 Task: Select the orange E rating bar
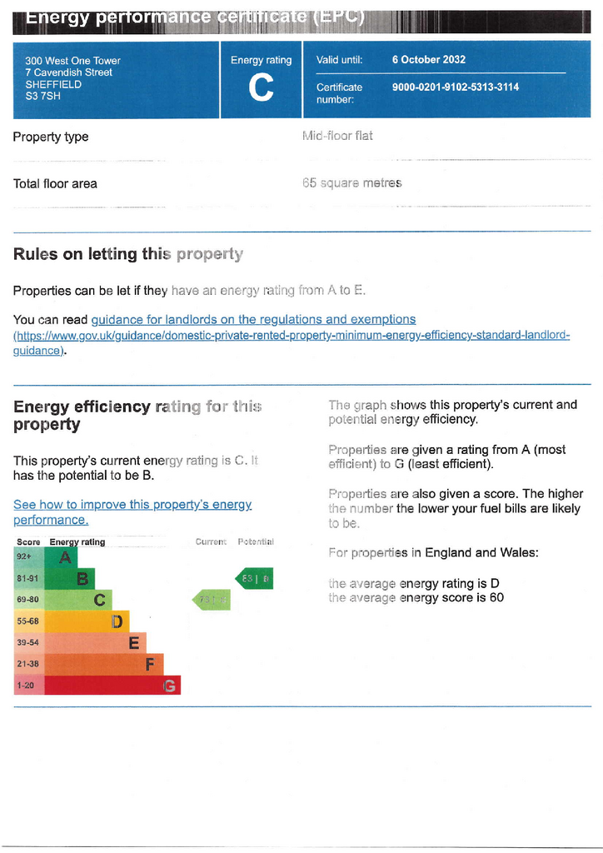pyautogui.click(x=95, y=642)
